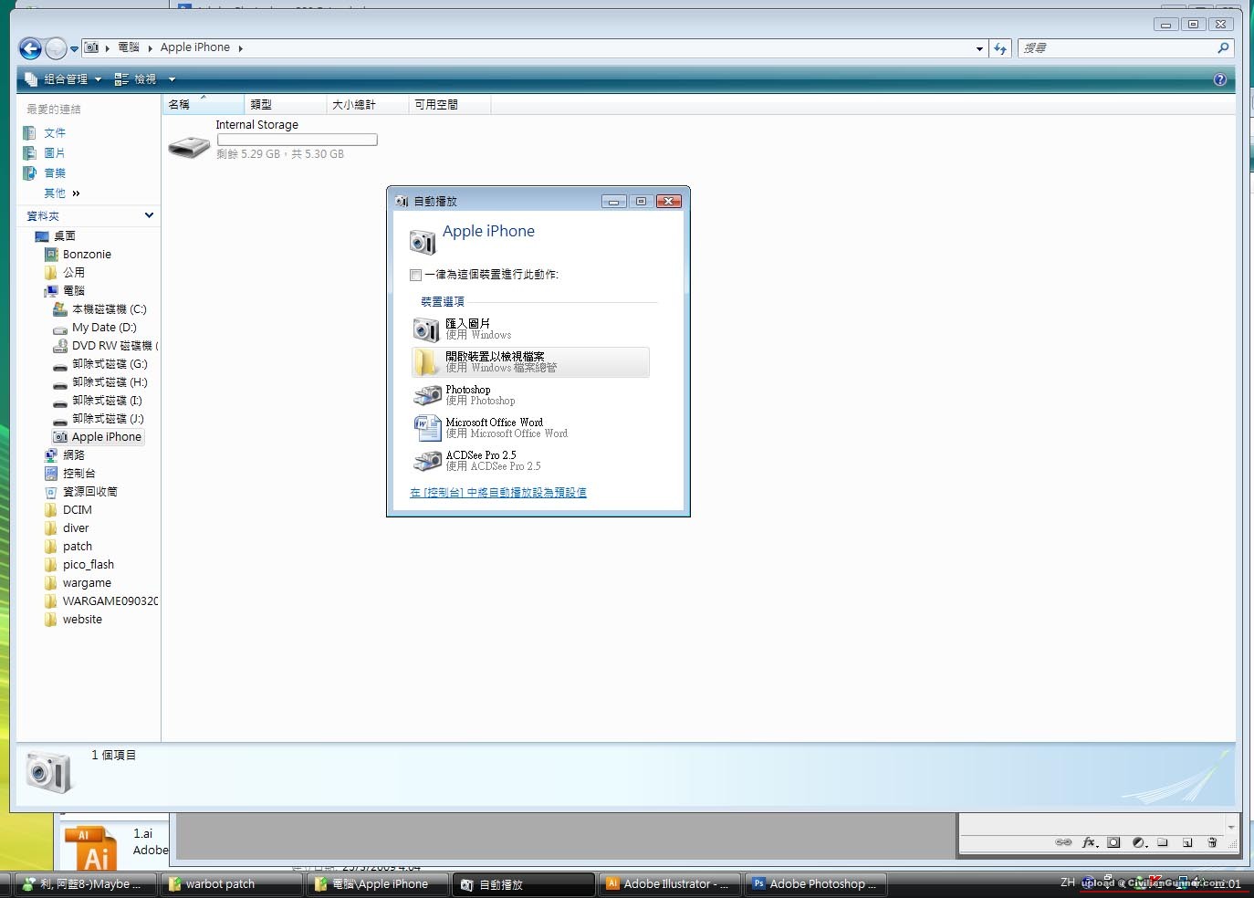Click the Explorer search input field
Viewport: 1254px width, 898px height.
[1117, 48]
